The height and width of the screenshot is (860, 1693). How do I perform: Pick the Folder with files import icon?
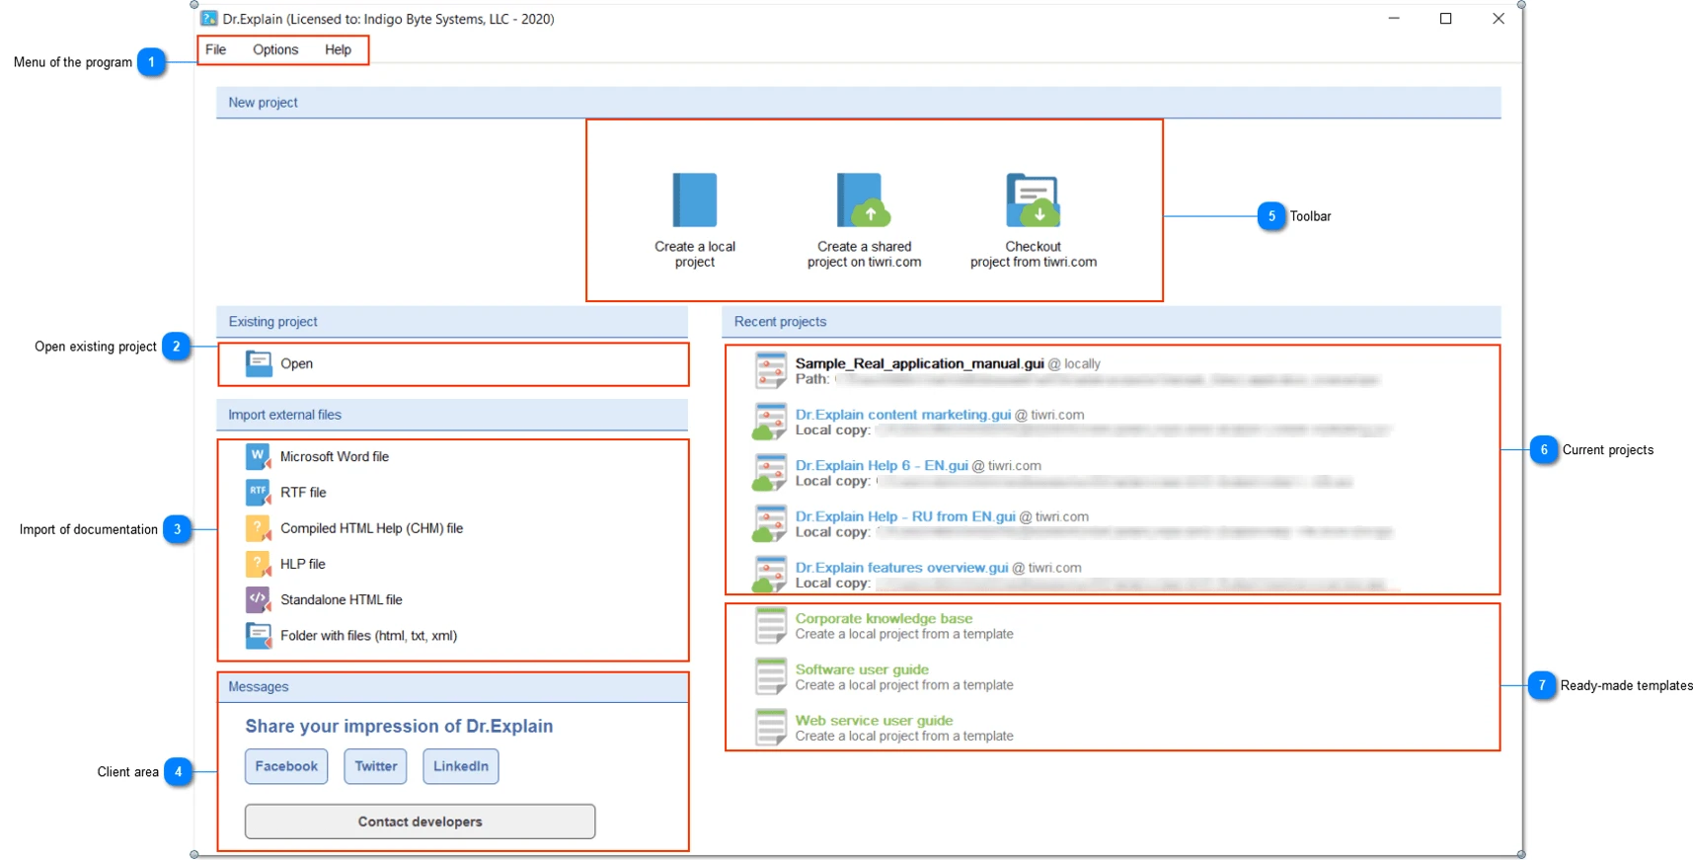[x=259, y=636]
